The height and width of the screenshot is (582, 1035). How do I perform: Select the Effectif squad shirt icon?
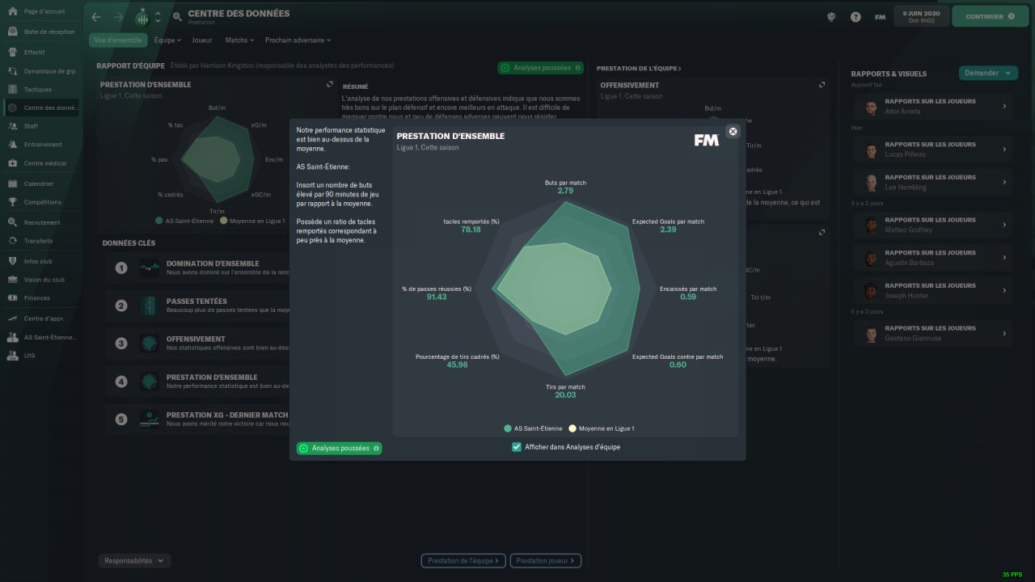click(13, 52)
